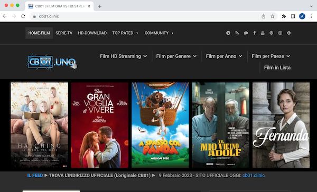Open the Extensions puzzle icon
This screenshot has height=192, width=317.
coord(284,16)
